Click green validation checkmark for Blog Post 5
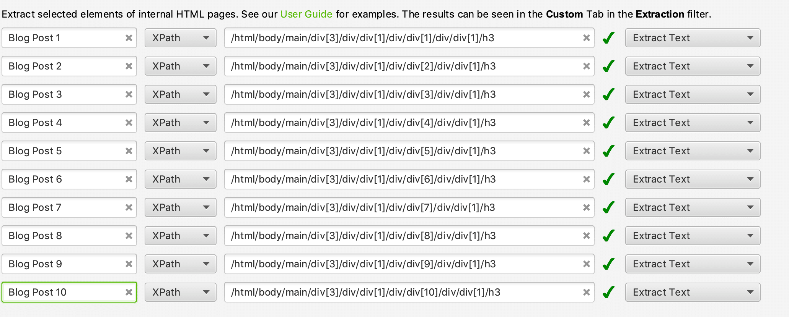This screenshot has width=789, height=317. pyautogui.click(x=608, y=150)
